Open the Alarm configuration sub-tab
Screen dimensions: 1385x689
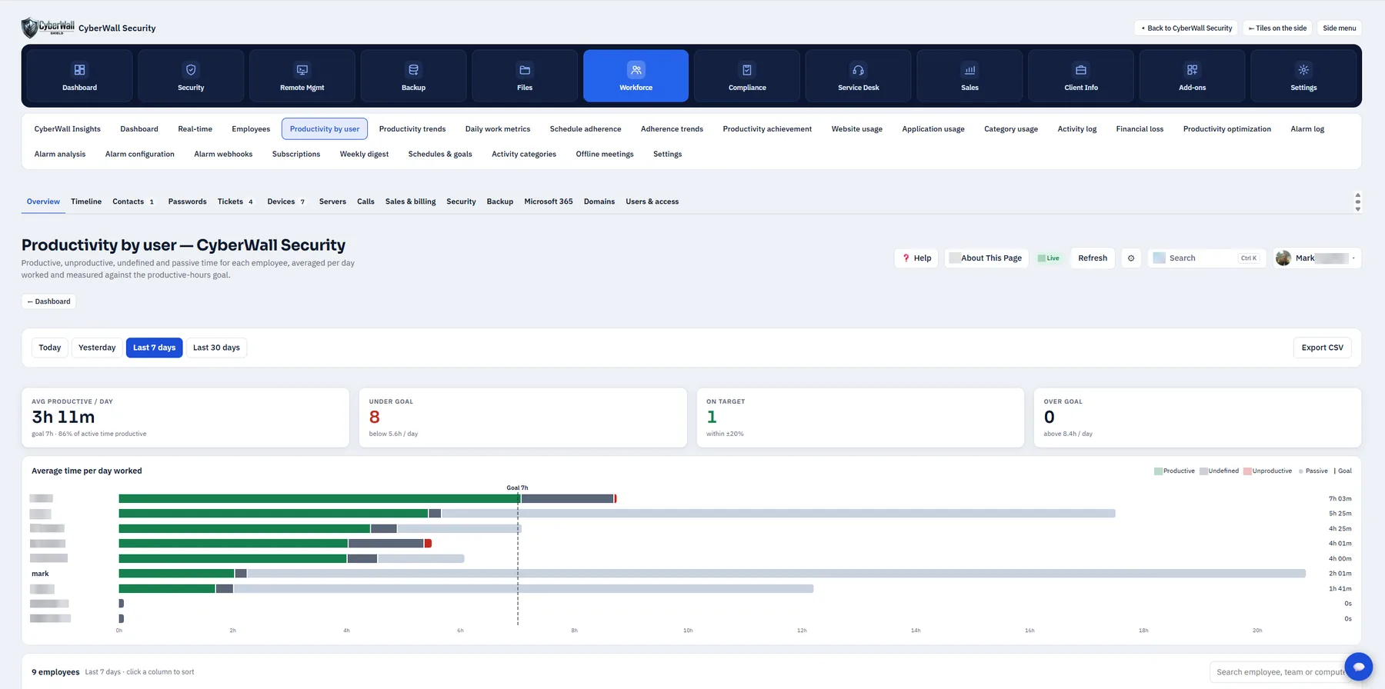point(140,154)
